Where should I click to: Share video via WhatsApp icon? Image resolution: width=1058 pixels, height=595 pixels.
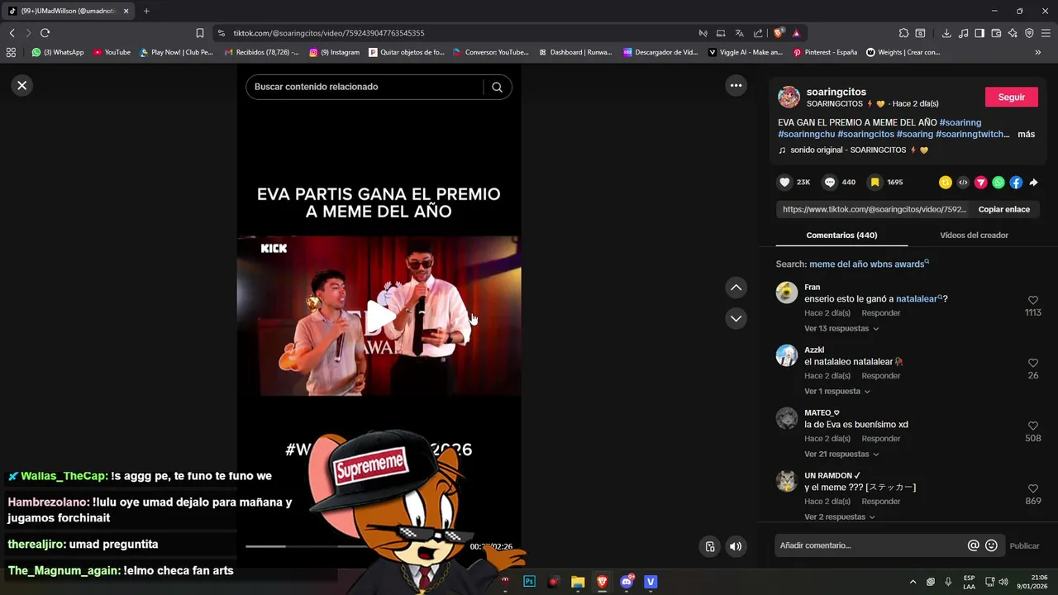pyautogui.click(x=998, y=183)
